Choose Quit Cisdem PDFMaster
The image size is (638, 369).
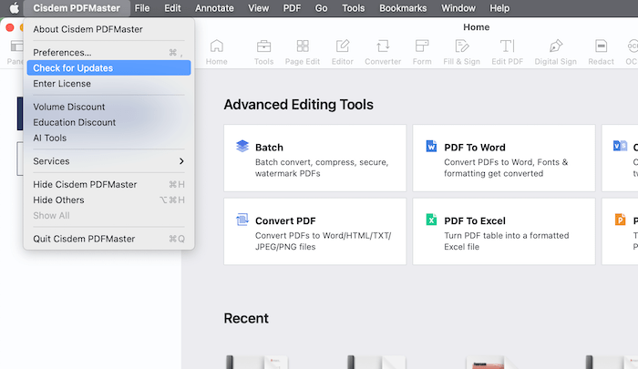[108, 239]
